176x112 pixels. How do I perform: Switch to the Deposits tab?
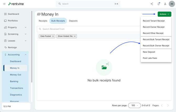(73, 21)
